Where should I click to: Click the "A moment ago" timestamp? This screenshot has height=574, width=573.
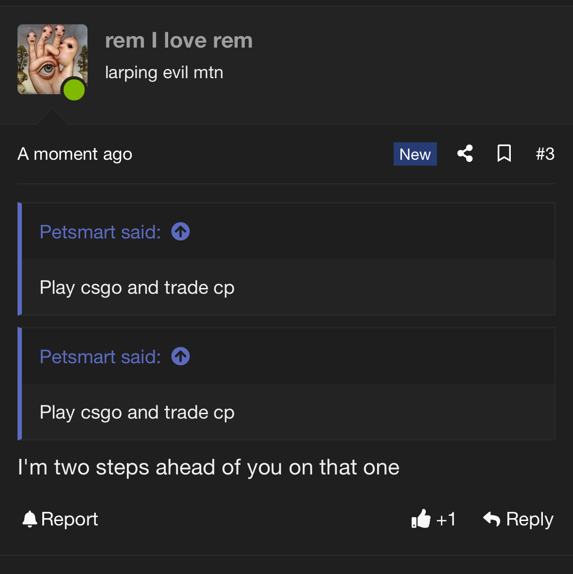click(x=75, y=154)
